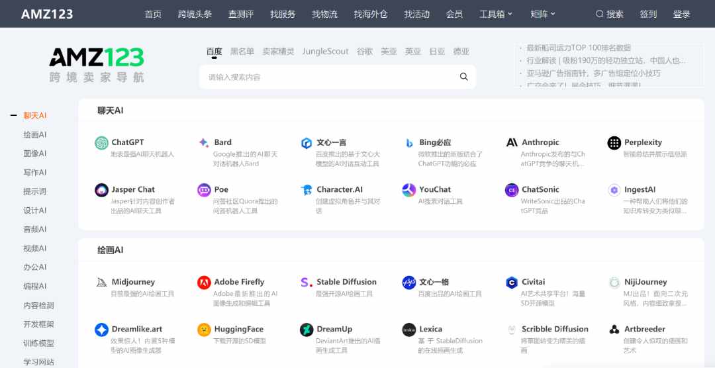Open 找服务 in the top navigation
Screen dimensions: 715x368
coord(283,14)
